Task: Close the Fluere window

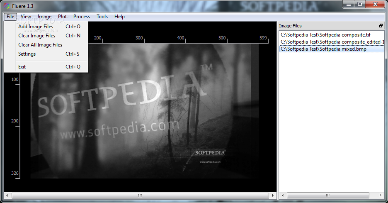Action: click(375, 4)
